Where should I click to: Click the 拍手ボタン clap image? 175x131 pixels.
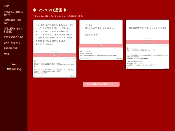click(14, 69)
